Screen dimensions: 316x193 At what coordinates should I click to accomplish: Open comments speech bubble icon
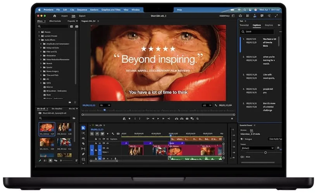click(262, 16)
